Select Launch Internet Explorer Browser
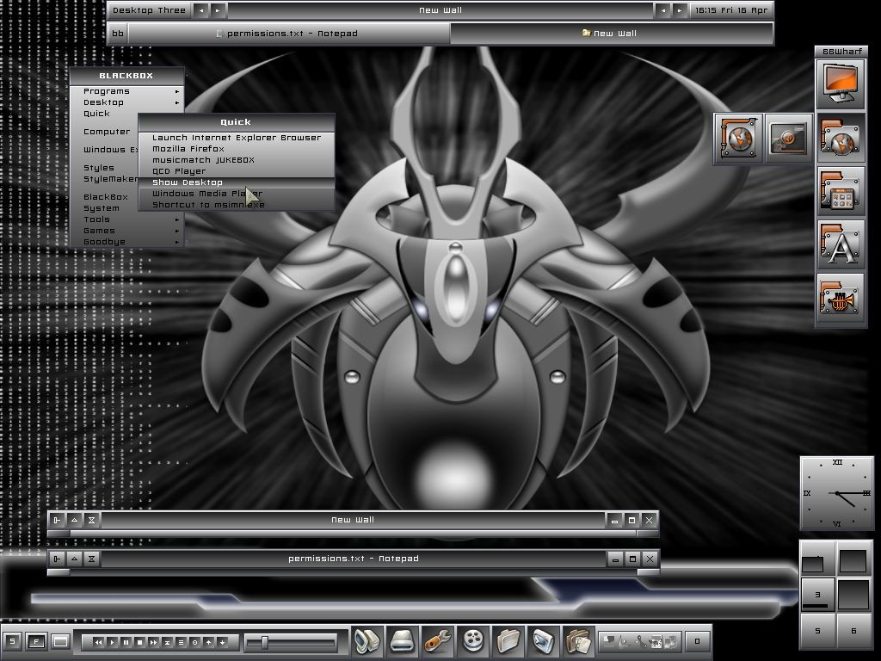The height and width of the screenshot is (661, 881). click(237, 137)
